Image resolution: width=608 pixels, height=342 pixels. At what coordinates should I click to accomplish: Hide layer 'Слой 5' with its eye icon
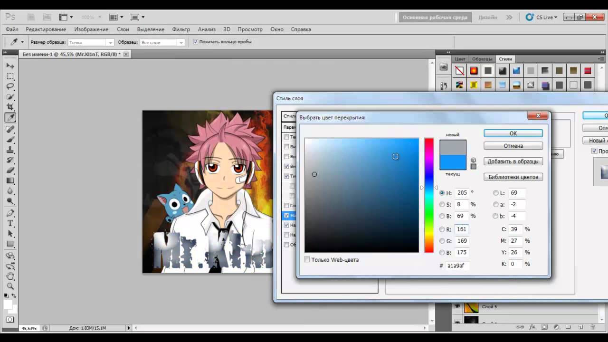(457, 306)
